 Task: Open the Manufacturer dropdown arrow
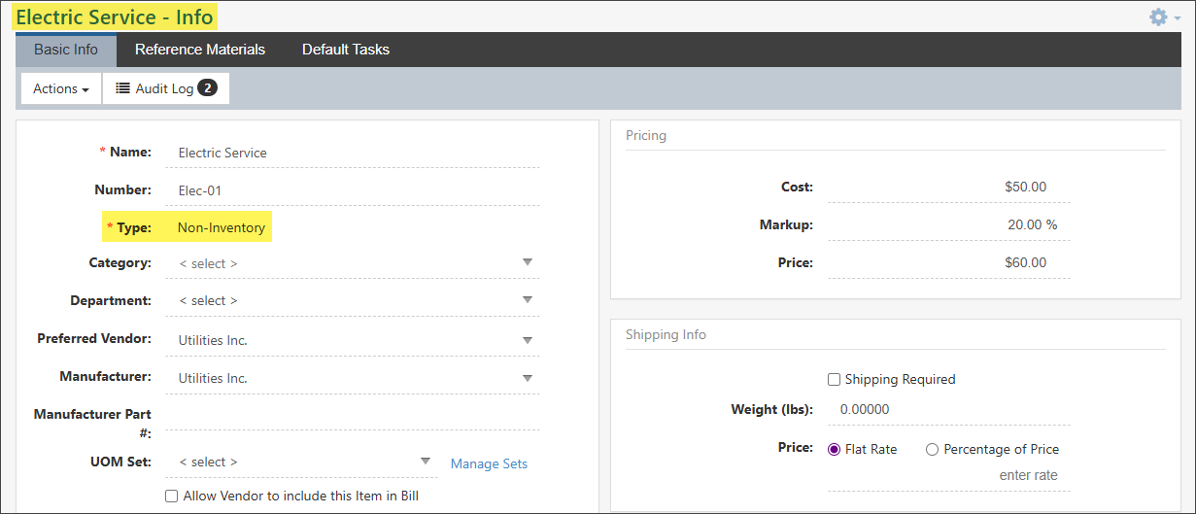tap(528, 378)
